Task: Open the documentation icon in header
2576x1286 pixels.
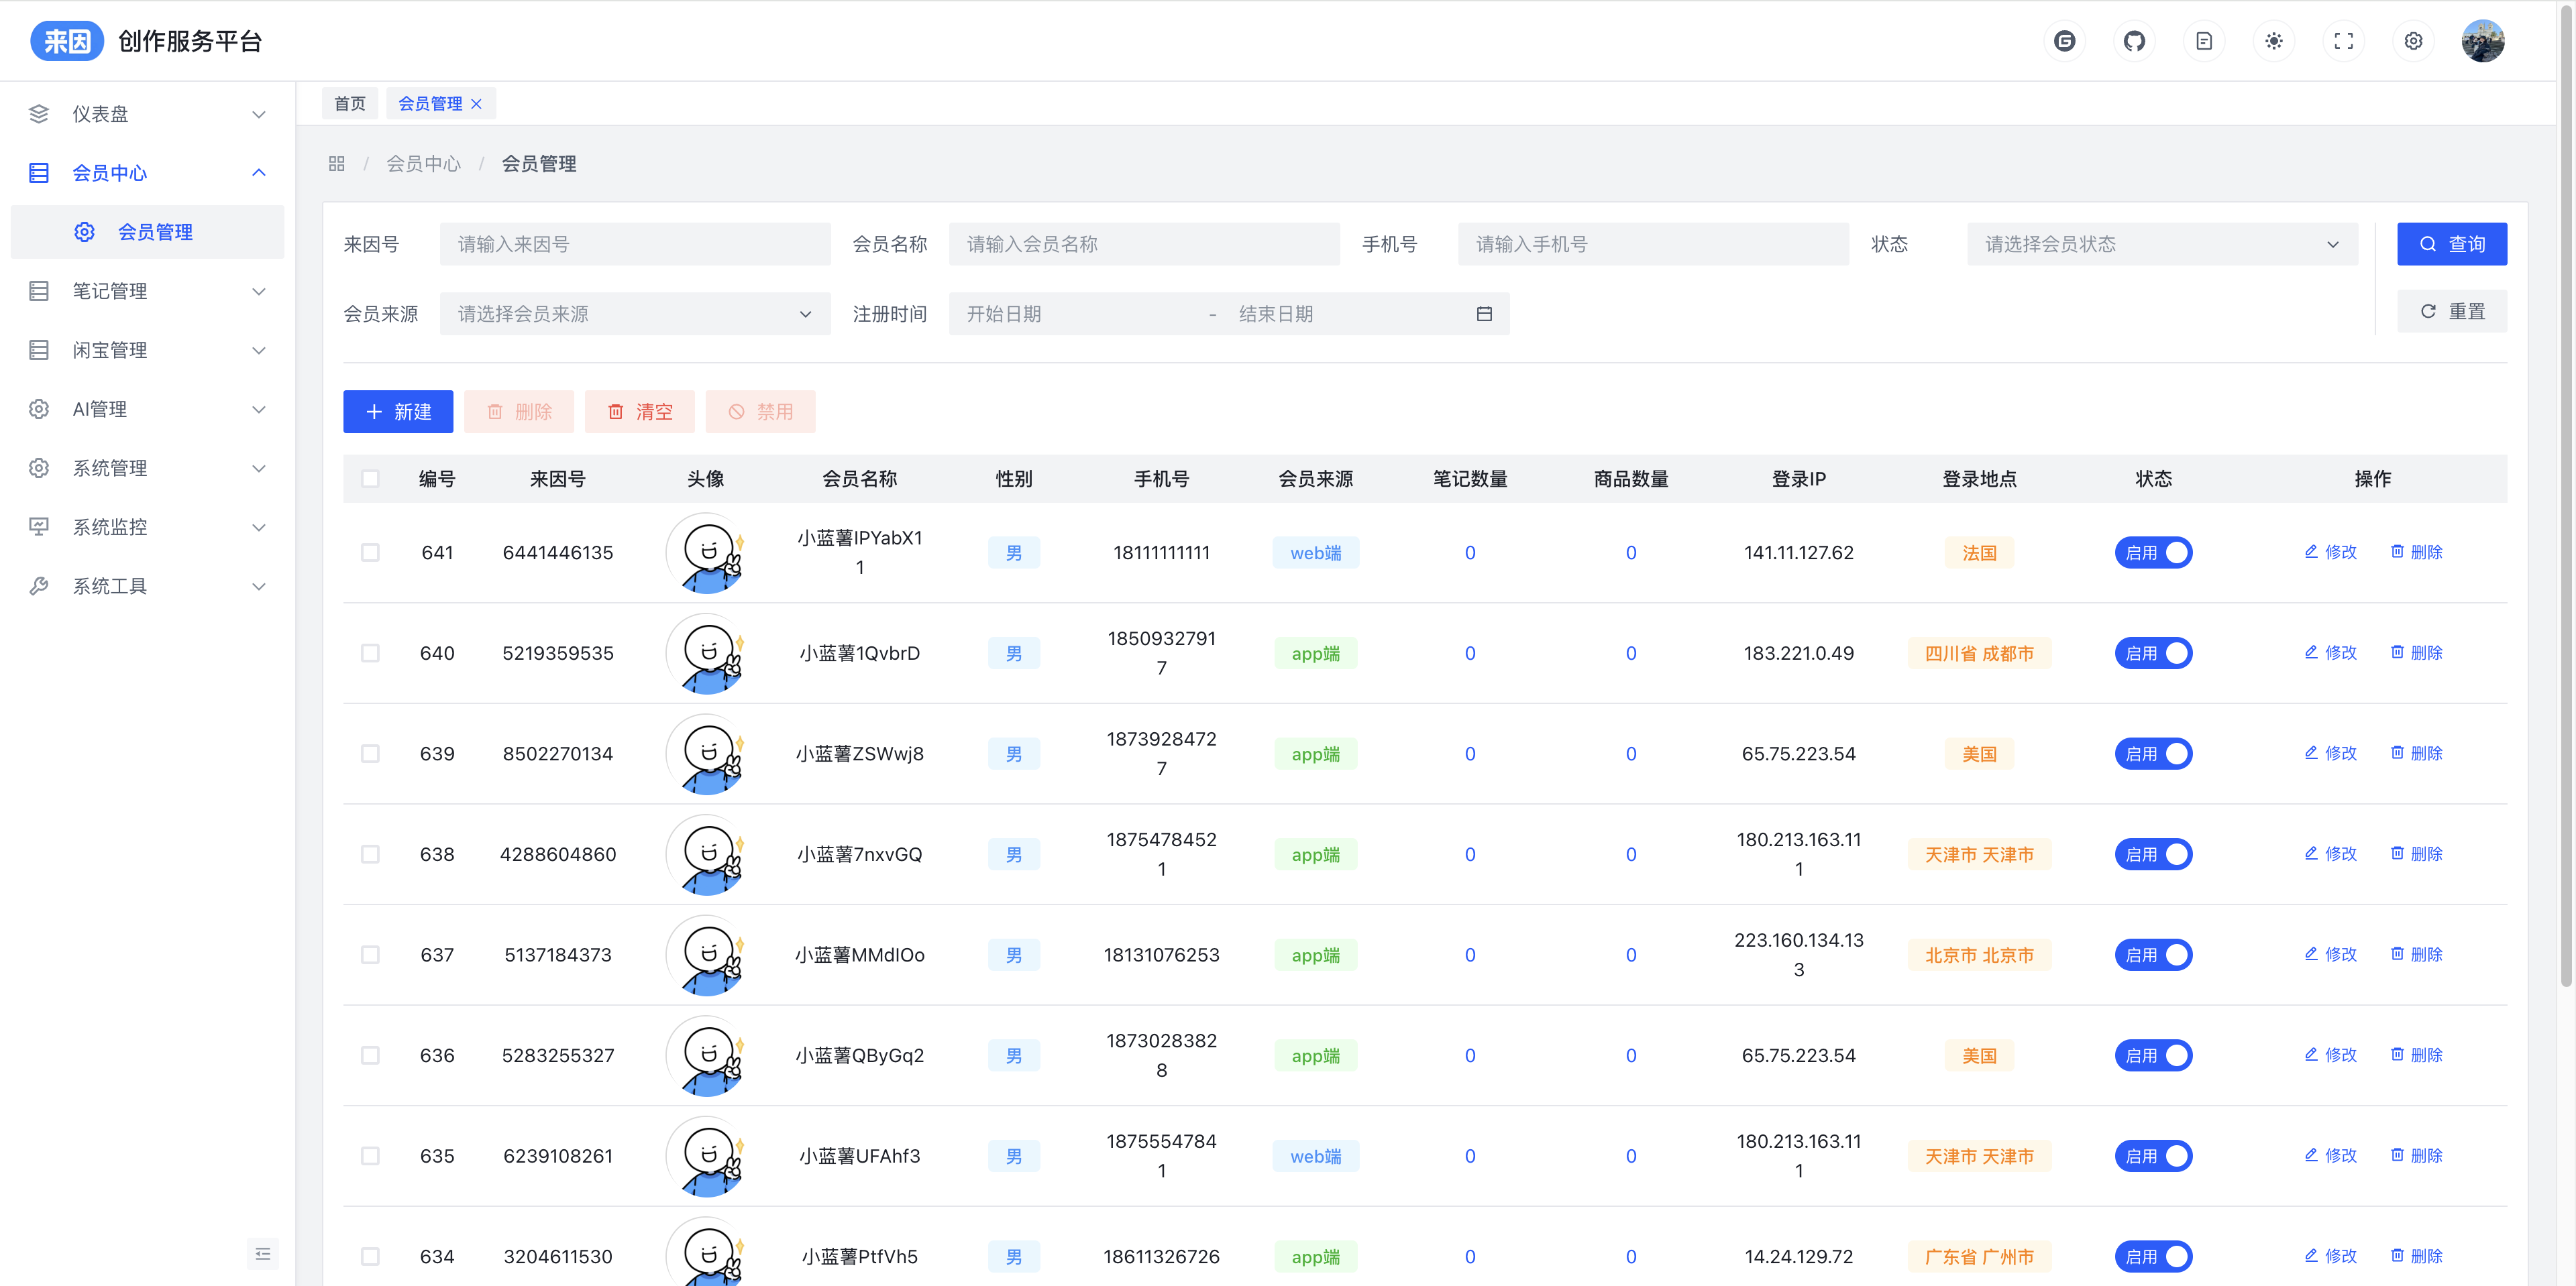Action: (2204, 41)
